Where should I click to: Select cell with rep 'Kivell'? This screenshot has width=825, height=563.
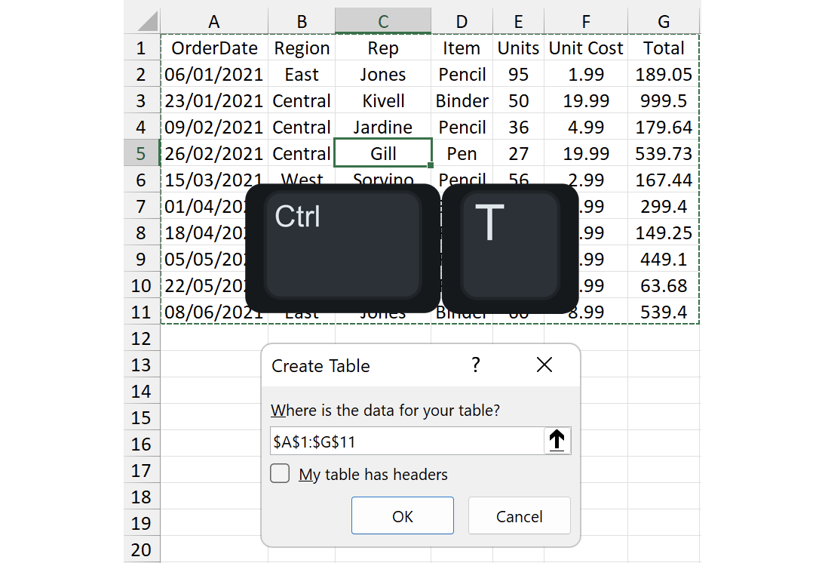pos(383,101)
